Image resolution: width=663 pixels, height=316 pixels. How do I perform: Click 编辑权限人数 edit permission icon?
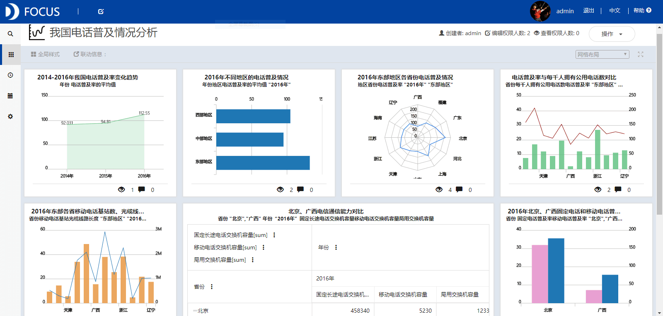488,33
